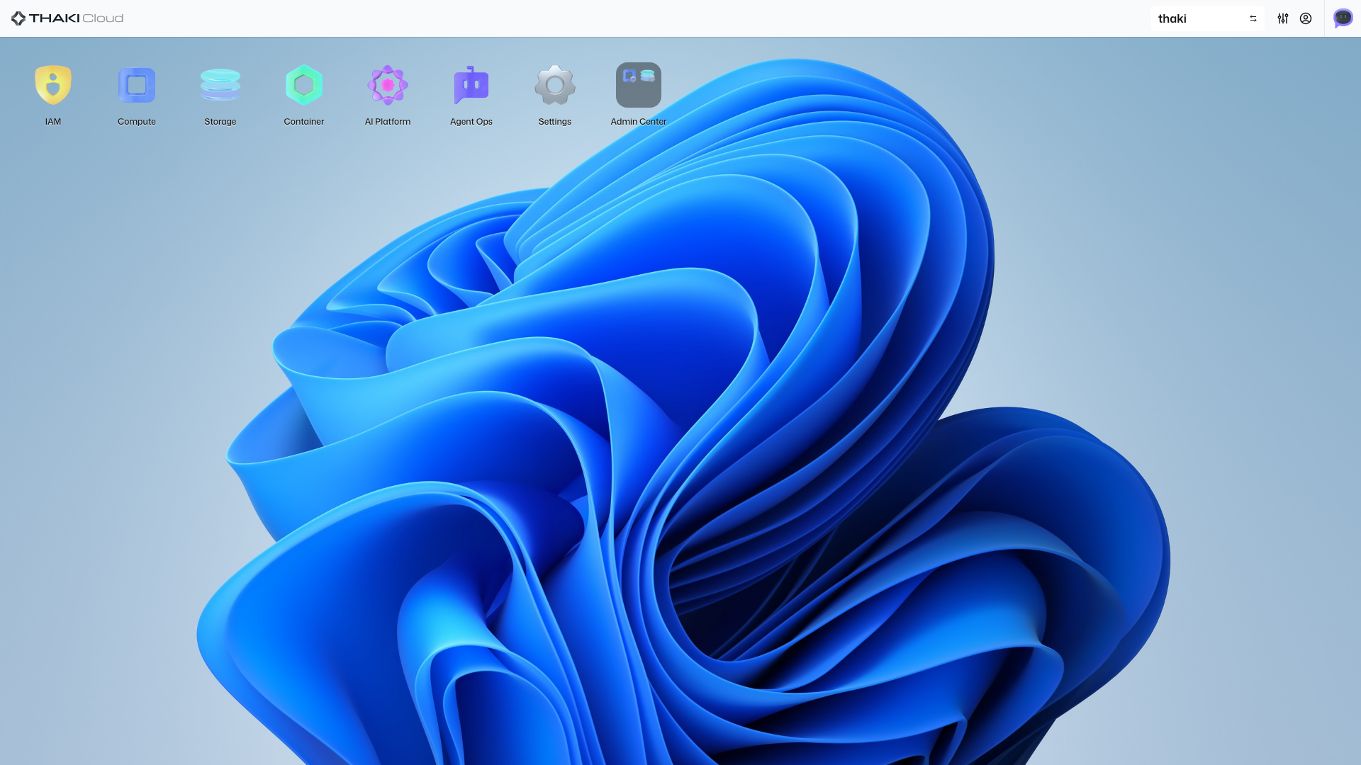Open the sliders preferences icon

pos(1283,18)
